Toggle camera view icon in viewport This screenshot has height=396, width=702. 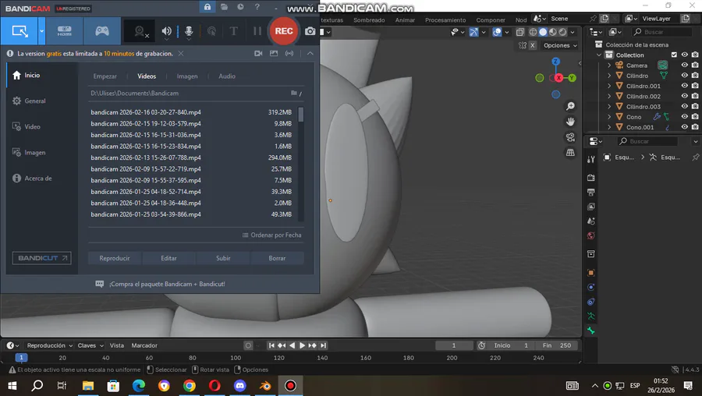point(570,137)
